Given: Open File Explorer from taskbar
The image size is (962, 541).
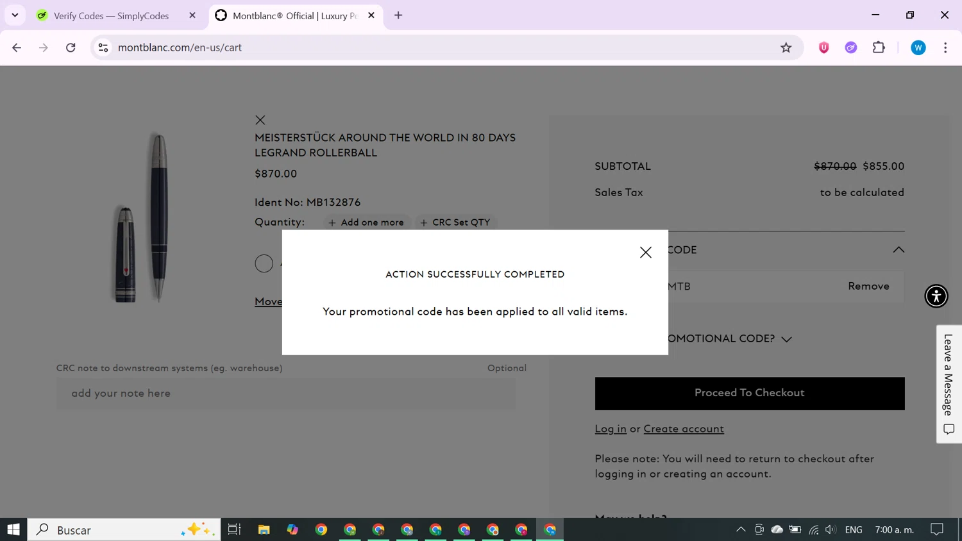Looking at the screenshot, I should pos(264,529).
